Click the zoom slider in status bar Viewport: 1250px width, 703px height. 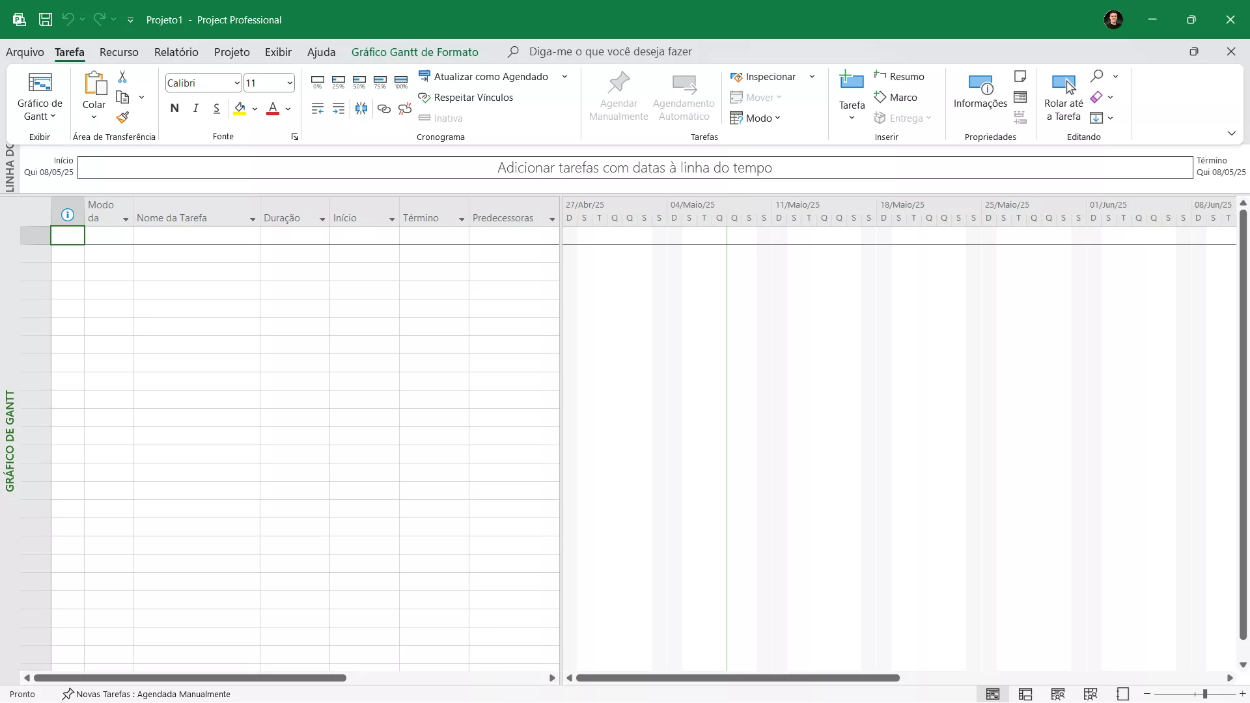click(1204, 695)
